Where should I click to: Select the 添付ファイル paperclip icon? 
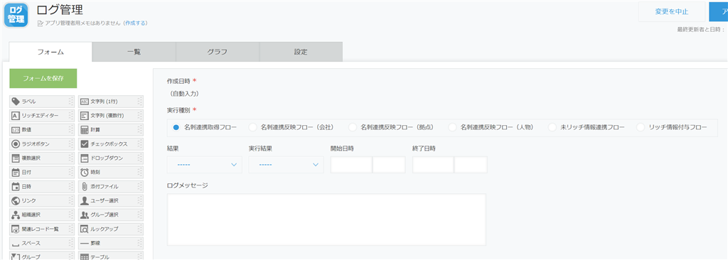pos(85,186)
